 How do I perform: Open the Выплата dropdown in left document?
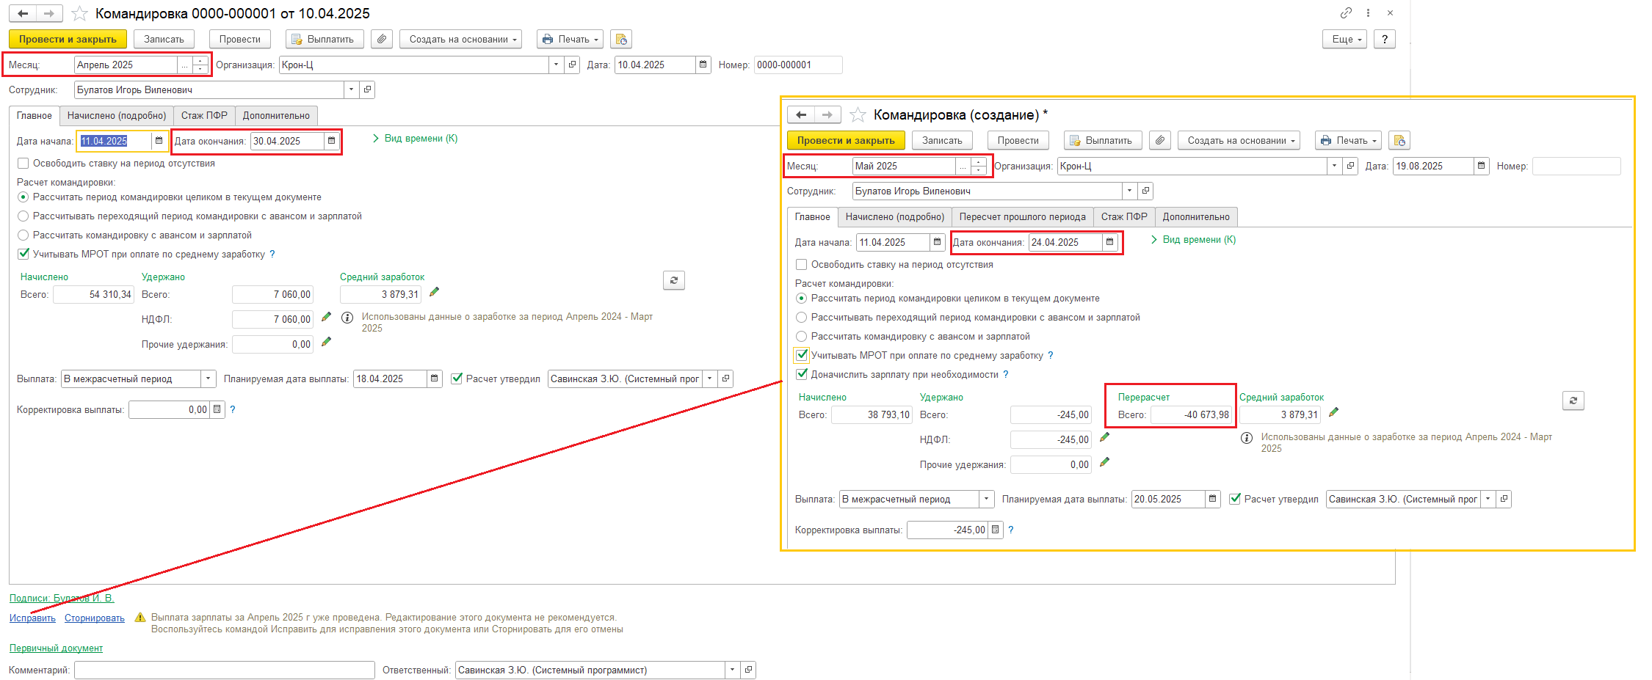pos(209,379)
